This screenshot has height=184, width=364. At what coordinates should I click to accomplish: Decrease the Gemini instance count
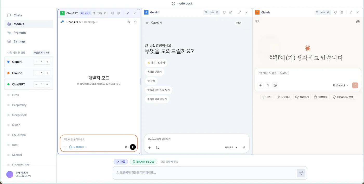(x=36, y=62)
